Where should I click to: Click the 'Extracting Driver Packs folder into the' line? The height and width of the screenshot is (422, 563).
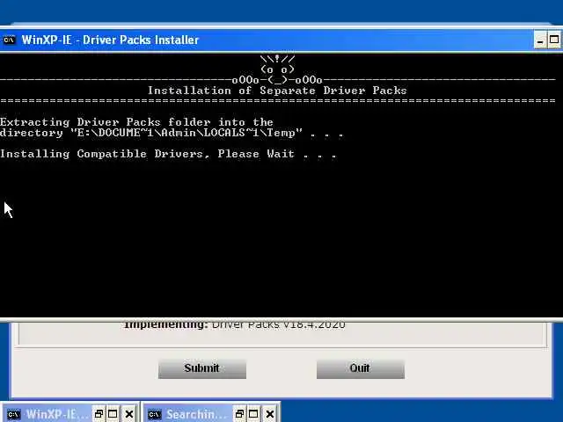[x=136, y=122]
